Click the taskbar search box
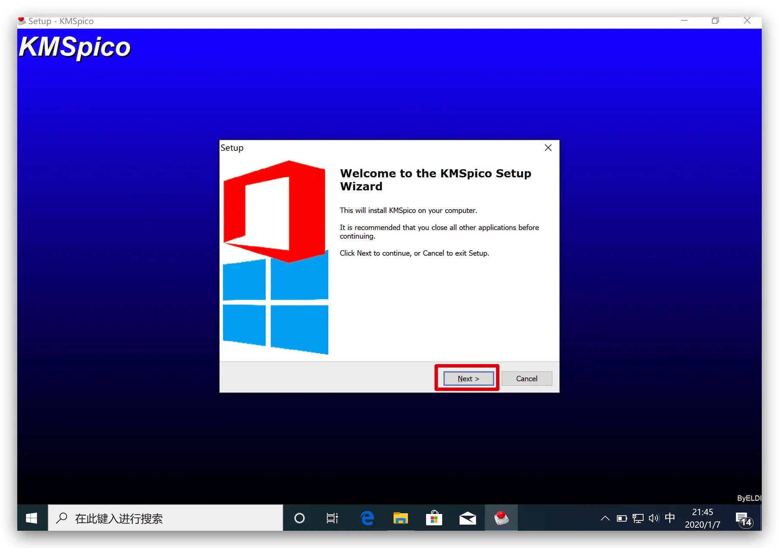779x548 pixels. (165, 518)
